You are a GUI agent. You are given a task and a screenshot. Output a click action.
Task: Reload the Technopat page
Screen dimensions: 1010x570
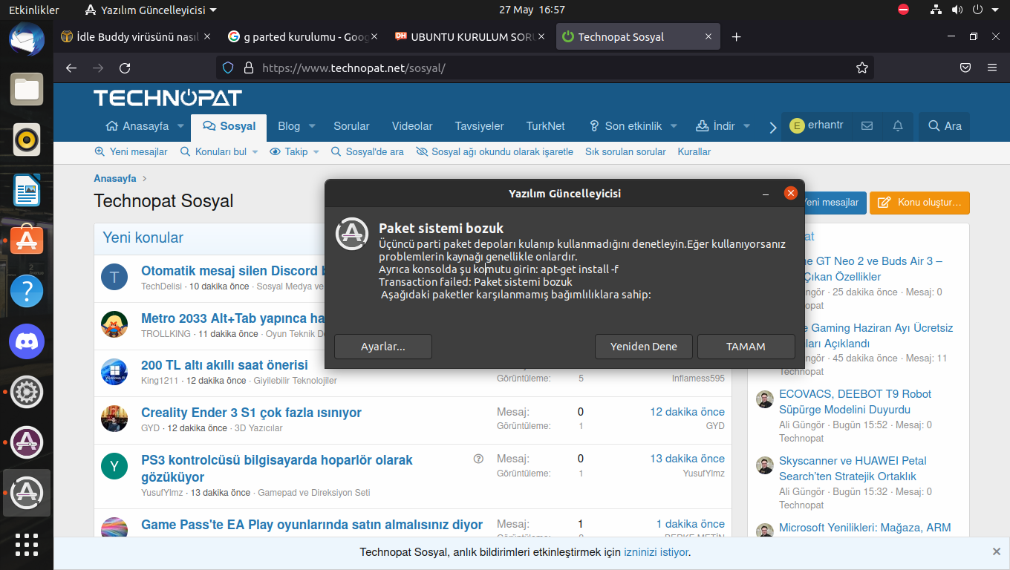125,68
